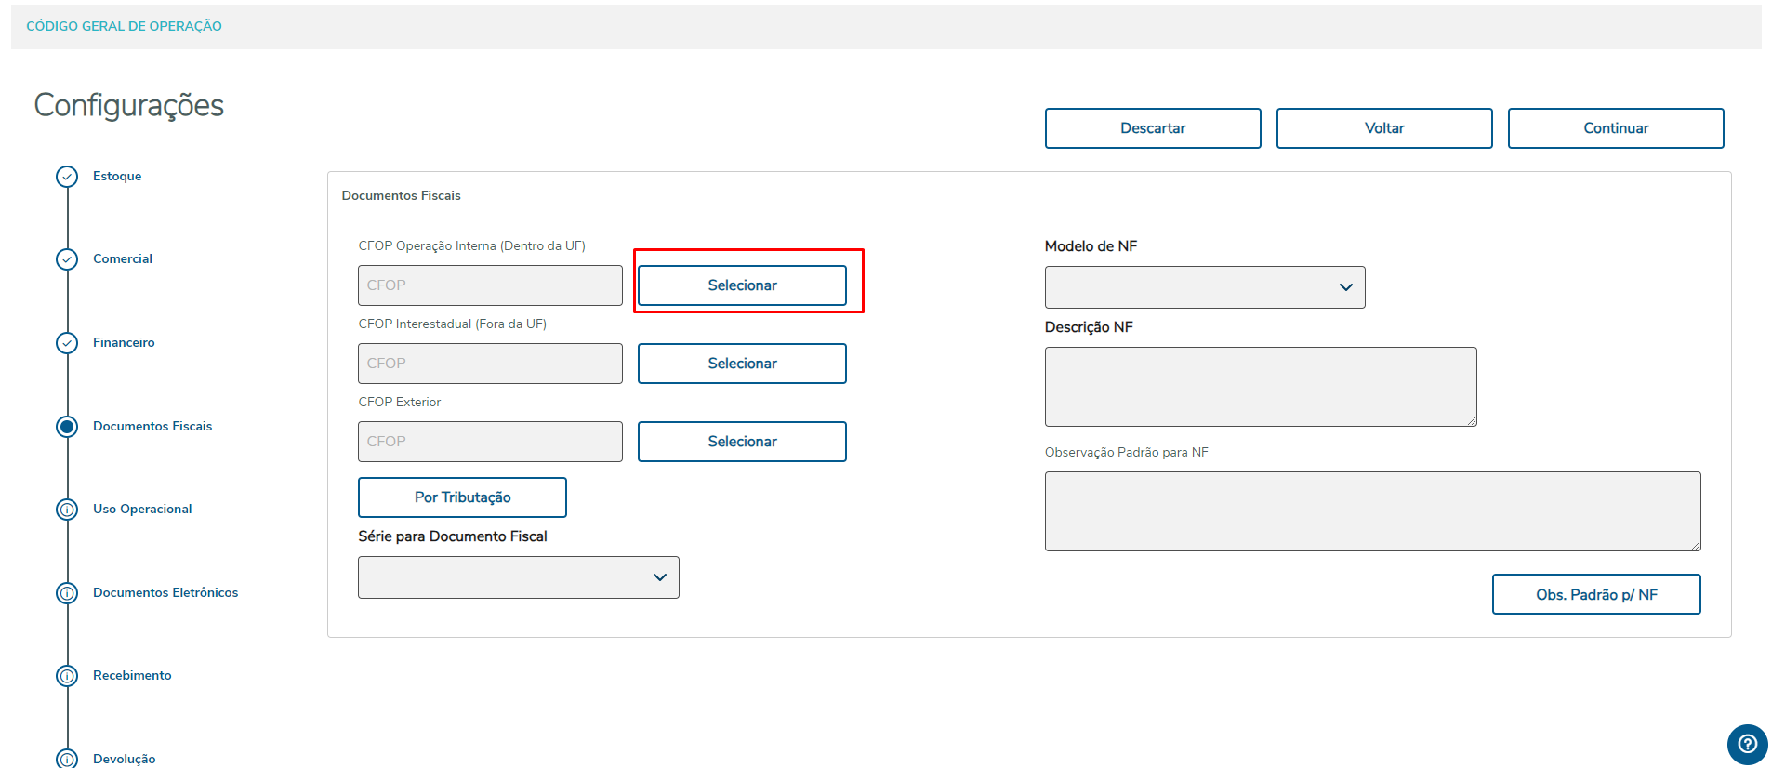
Task: Go to the Devolução step
Action: [x=124, y=759]
